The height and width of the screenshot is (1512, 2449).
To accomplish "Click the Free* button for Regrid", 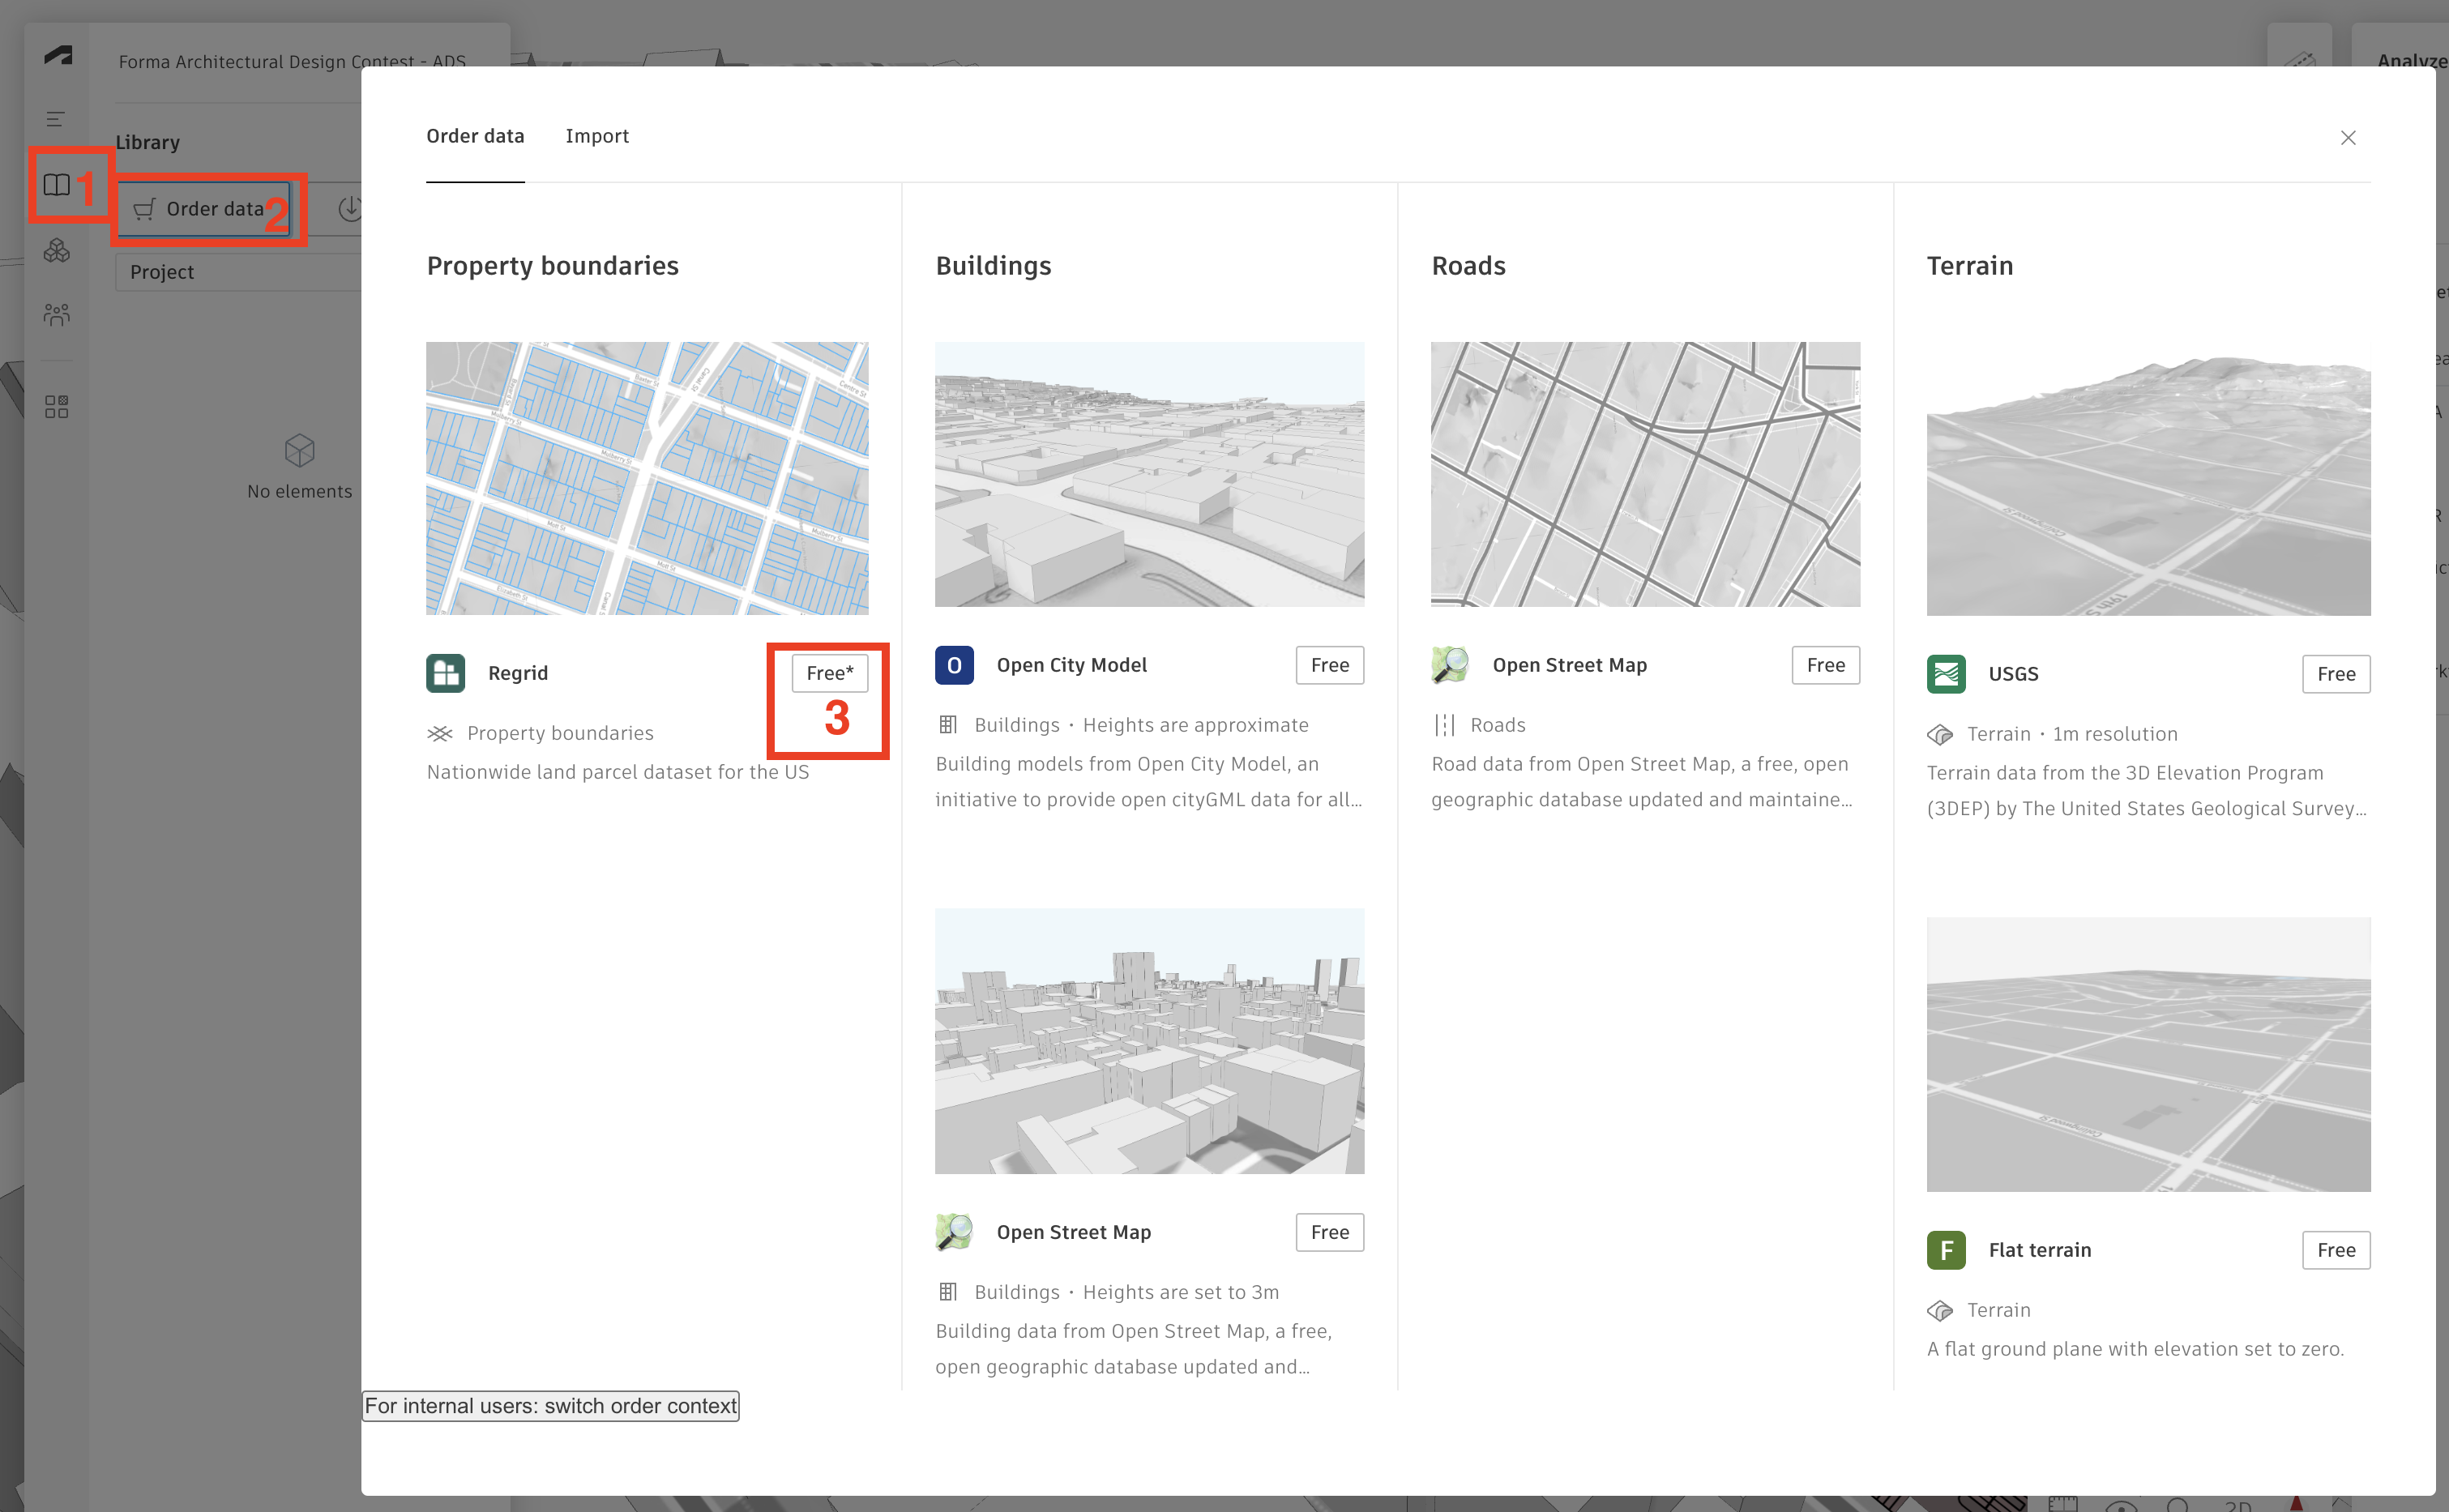I will (828, 673).
